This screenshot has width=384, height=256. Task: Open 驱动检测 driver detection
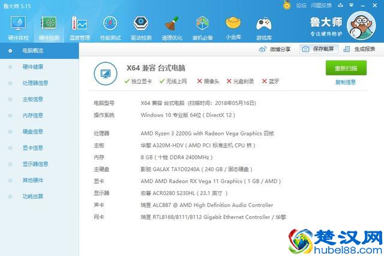(x=141, y=28)
